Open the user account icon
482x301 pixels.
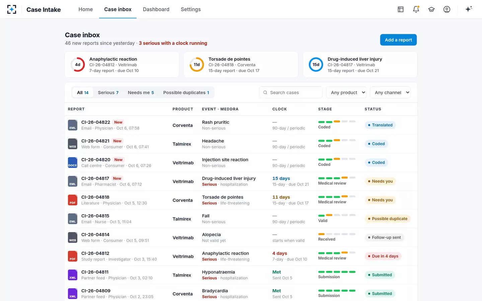[447, 9]
